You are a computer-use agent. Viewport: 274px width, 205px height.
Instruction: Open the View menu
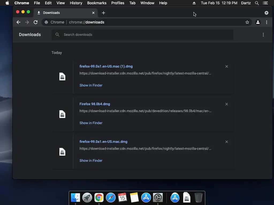pos(61,3)
